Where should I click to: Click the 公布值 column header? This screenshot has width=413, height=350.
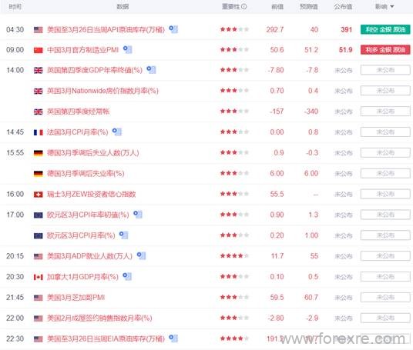[x=343, y=7]
